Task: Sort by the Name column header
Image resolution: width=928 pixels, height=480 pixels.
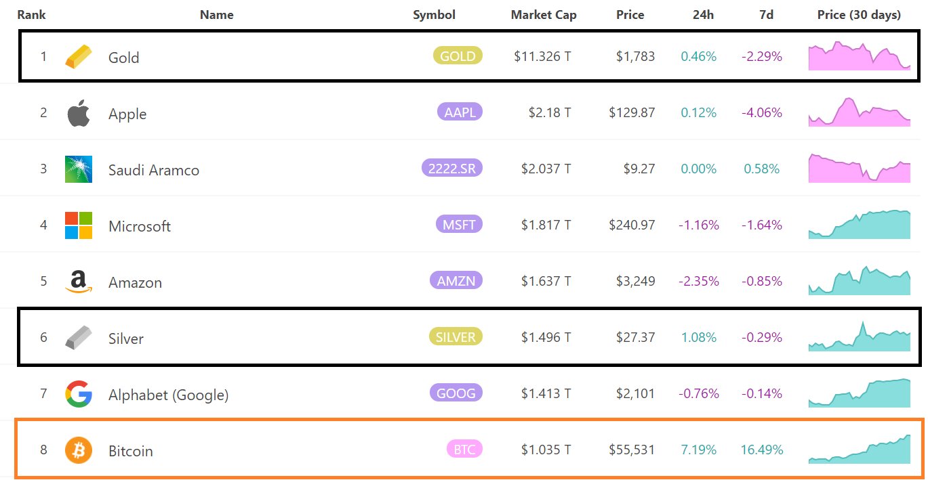Action: [217, 14]
